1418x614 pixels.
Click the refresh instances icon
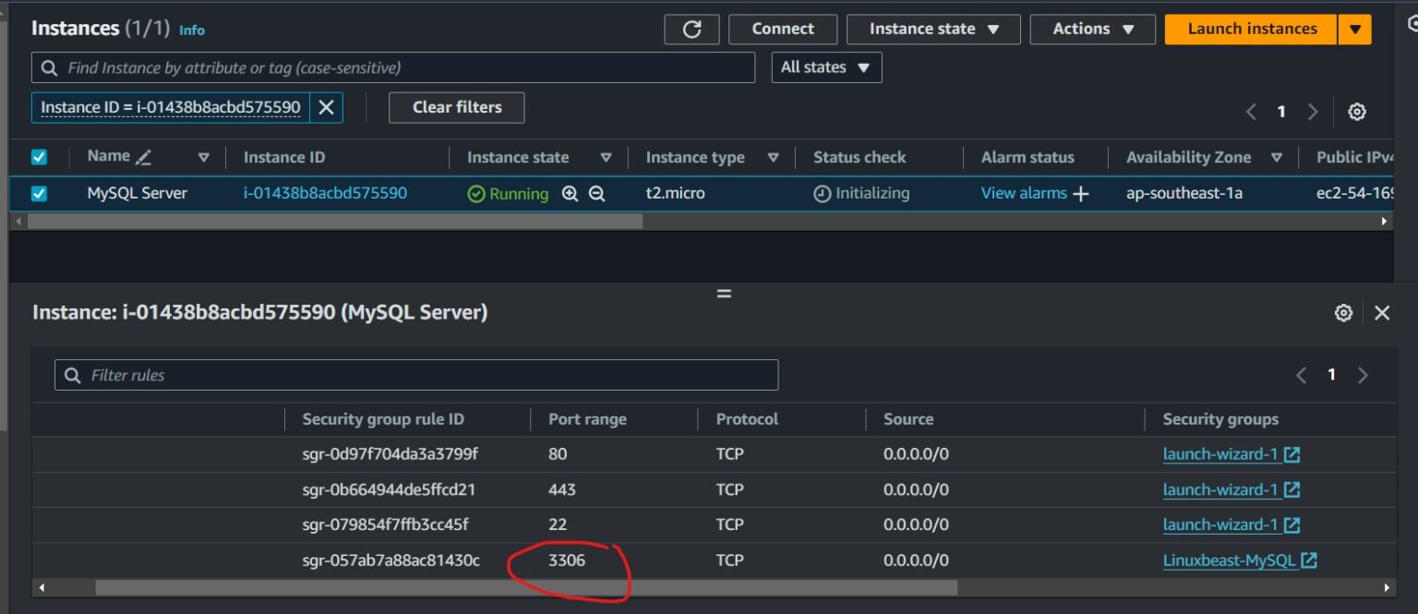click(691, 29)
